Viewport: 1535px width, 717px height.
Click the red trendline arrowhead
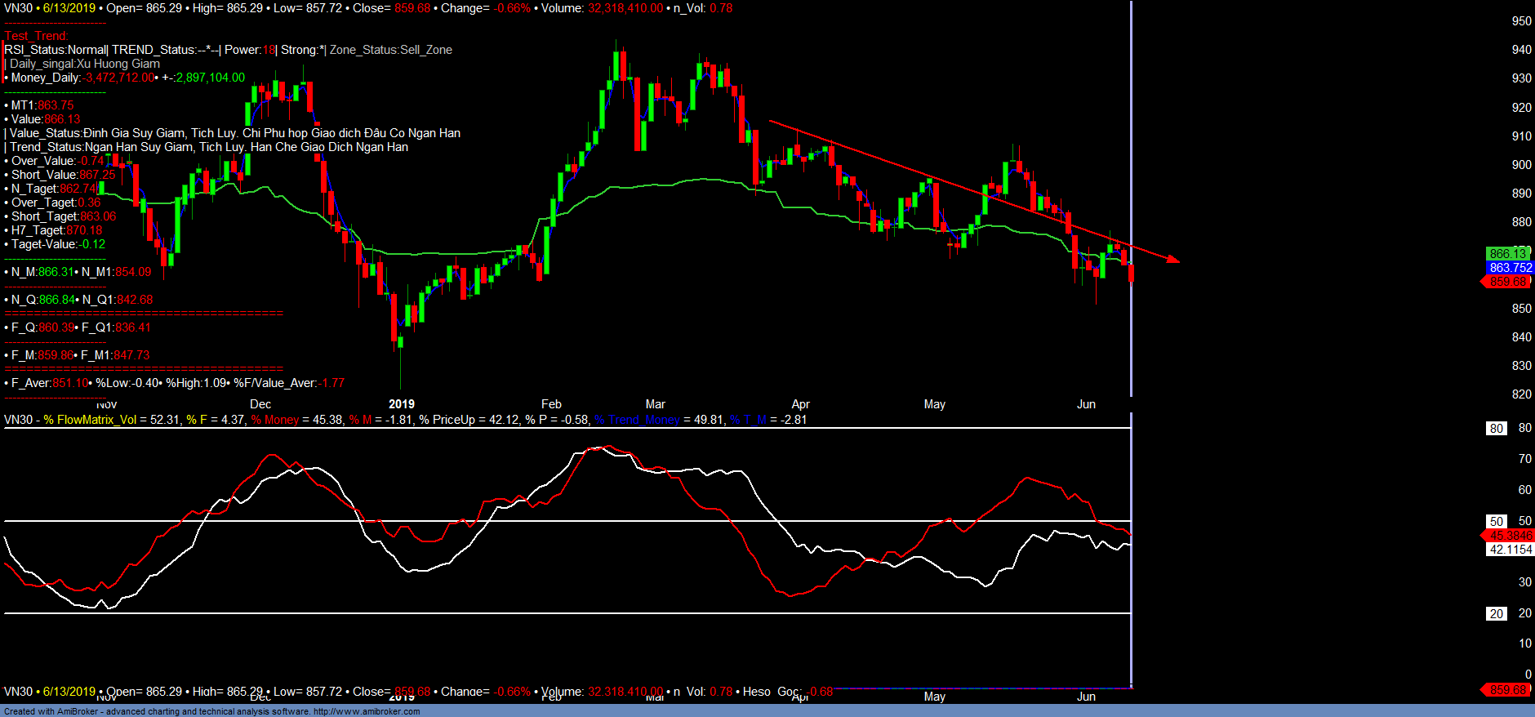(1174, 260)
